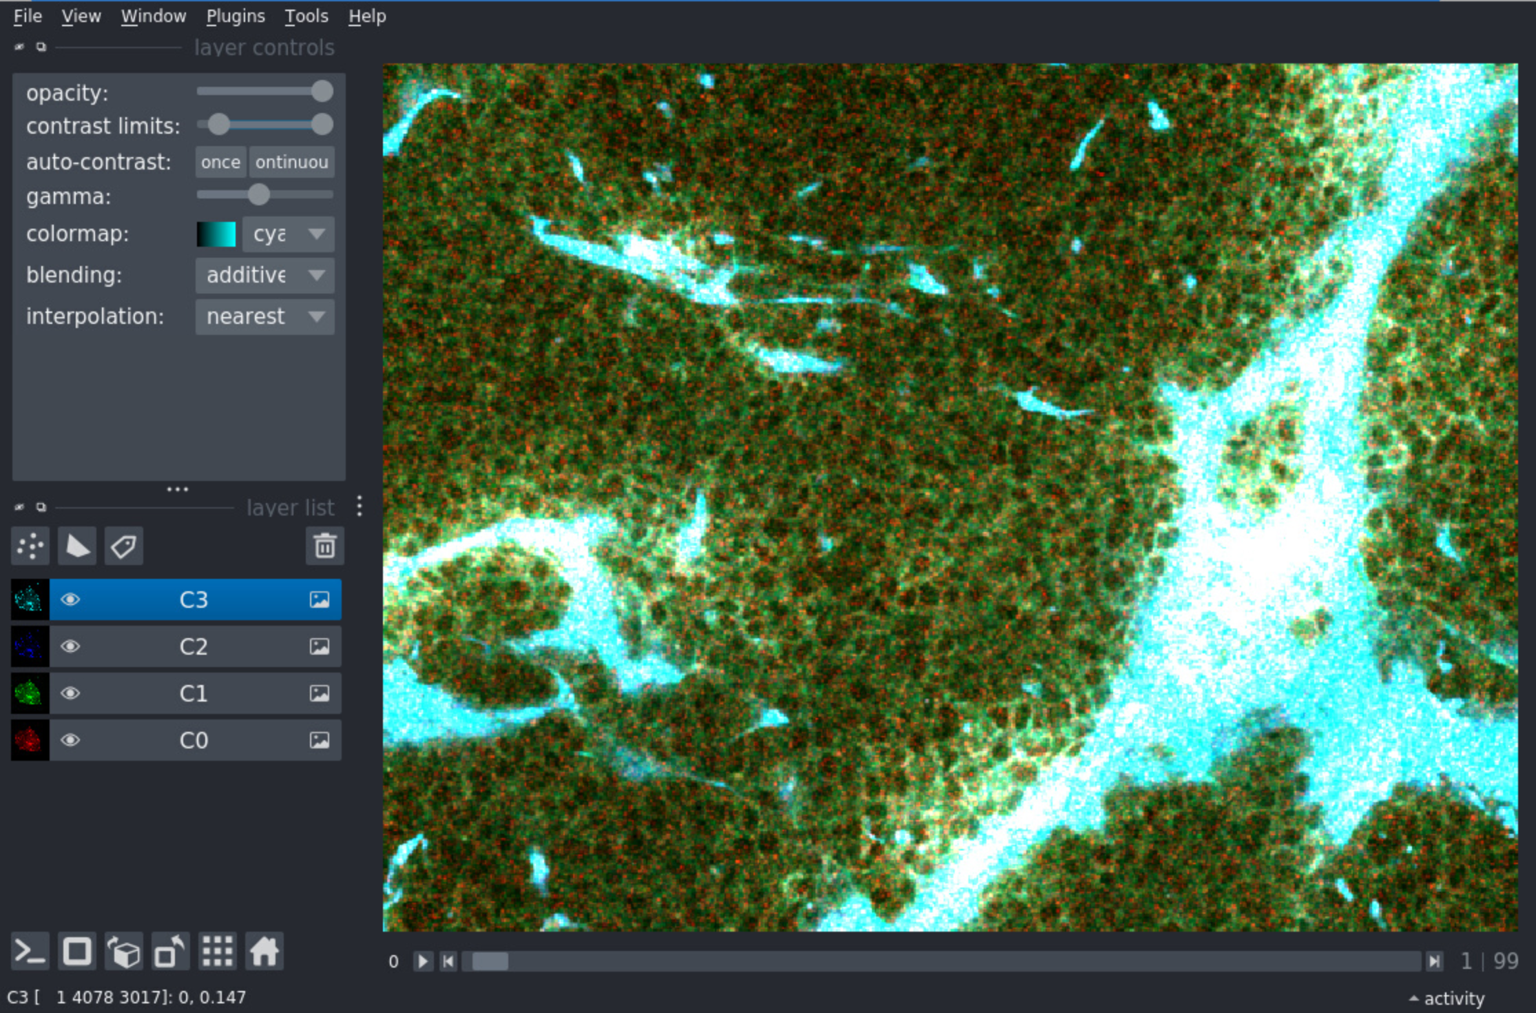Hide the C0 layer eye icon
Image resolution: width=1536 pixels, height=1013 pixels.
point(70,740)
